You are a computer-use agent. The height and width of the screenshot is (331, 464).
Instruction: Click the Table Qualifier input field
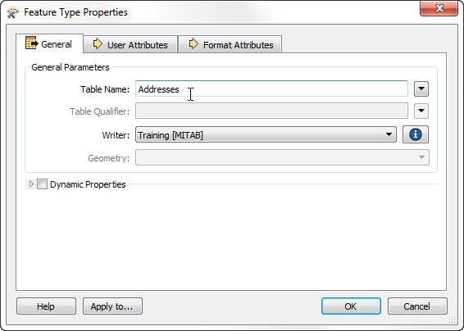(x=271, y=111)
